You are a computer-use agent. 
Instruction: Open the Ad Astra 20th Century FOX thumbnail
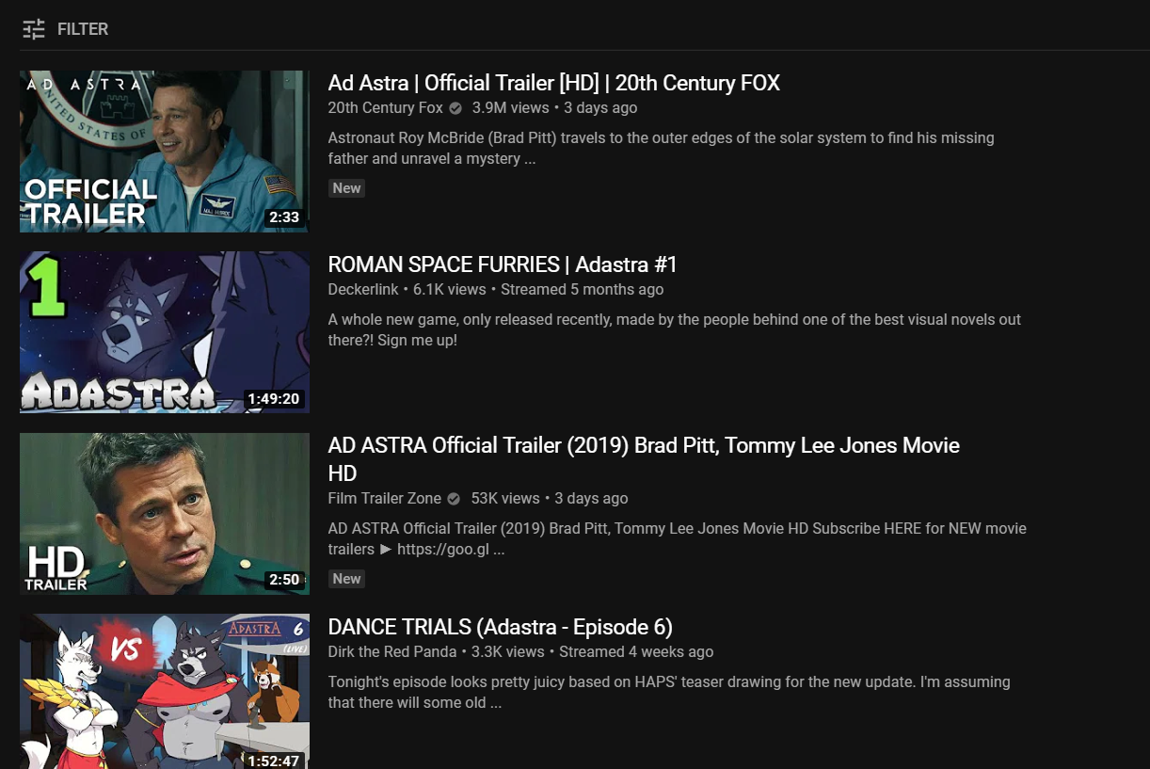(x=165, y=151)
